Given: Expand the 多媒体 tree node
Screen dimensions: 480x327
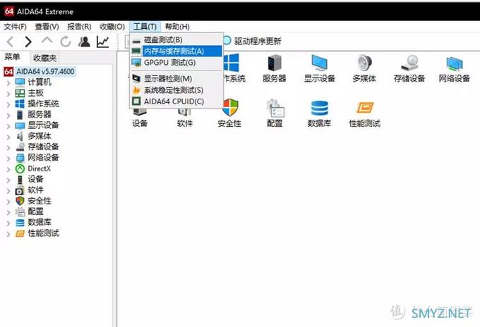Looking at the screenshot, I should point(8,137).
